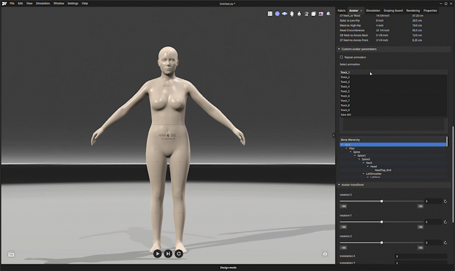Click the translation X input field
The height and width of the screenshot is (271, 455).
click(421, 256)
